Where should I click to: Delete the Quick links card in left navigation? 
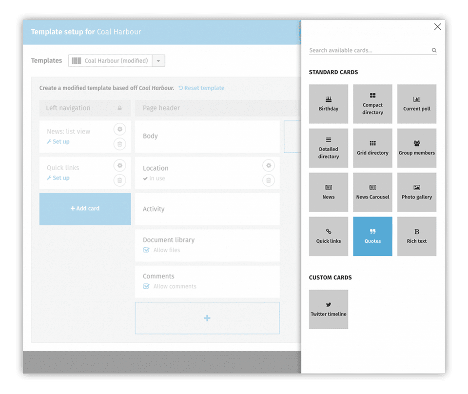click(120, 180)
